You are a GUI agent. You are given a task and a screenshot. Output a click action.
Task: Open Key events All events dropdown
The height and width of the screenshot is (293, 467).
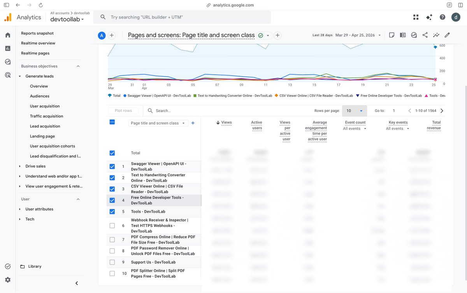click(398, 128)
